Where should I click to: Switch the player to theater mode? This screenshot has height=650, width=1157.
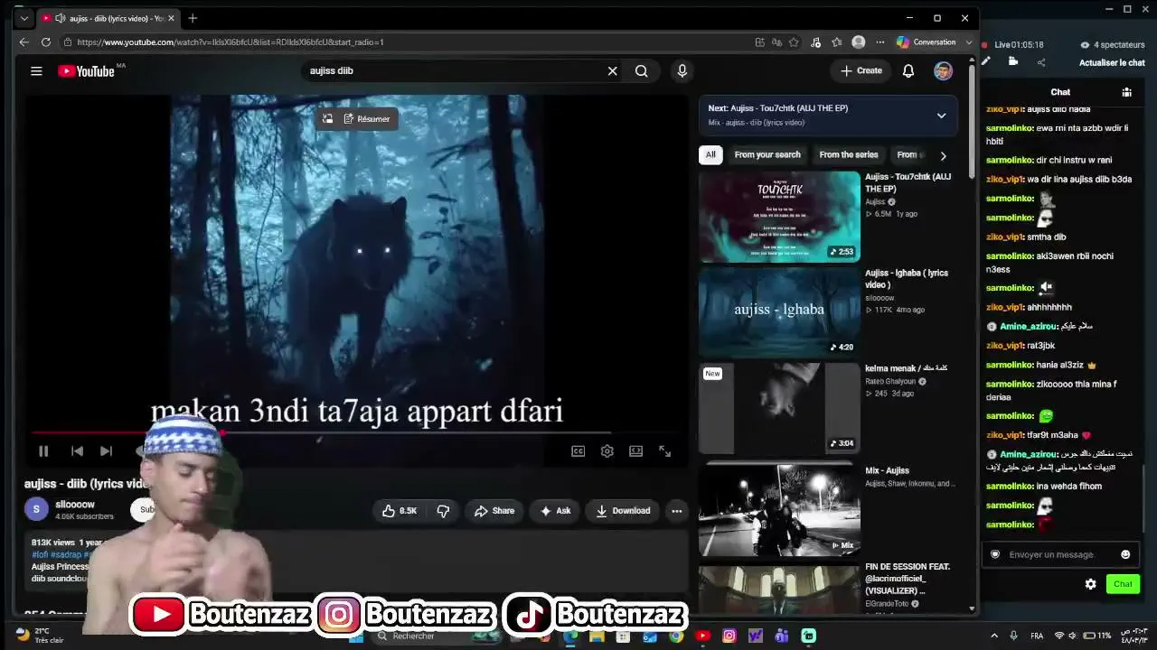[x=635, y=451]
